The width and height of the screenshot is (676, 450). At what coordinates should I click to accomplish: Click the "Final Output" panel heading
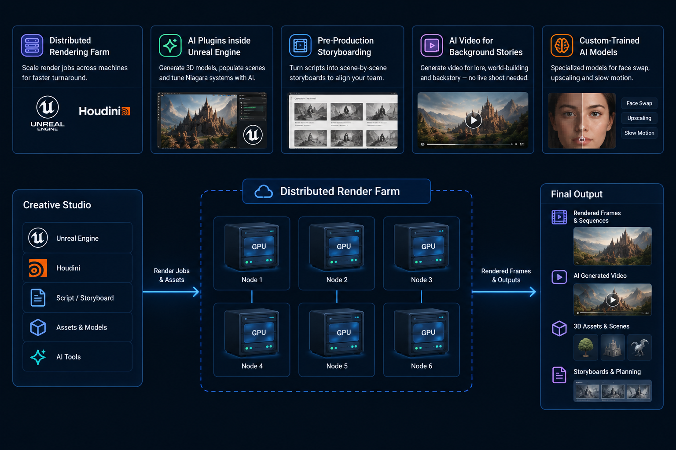(x=577, y=194)
